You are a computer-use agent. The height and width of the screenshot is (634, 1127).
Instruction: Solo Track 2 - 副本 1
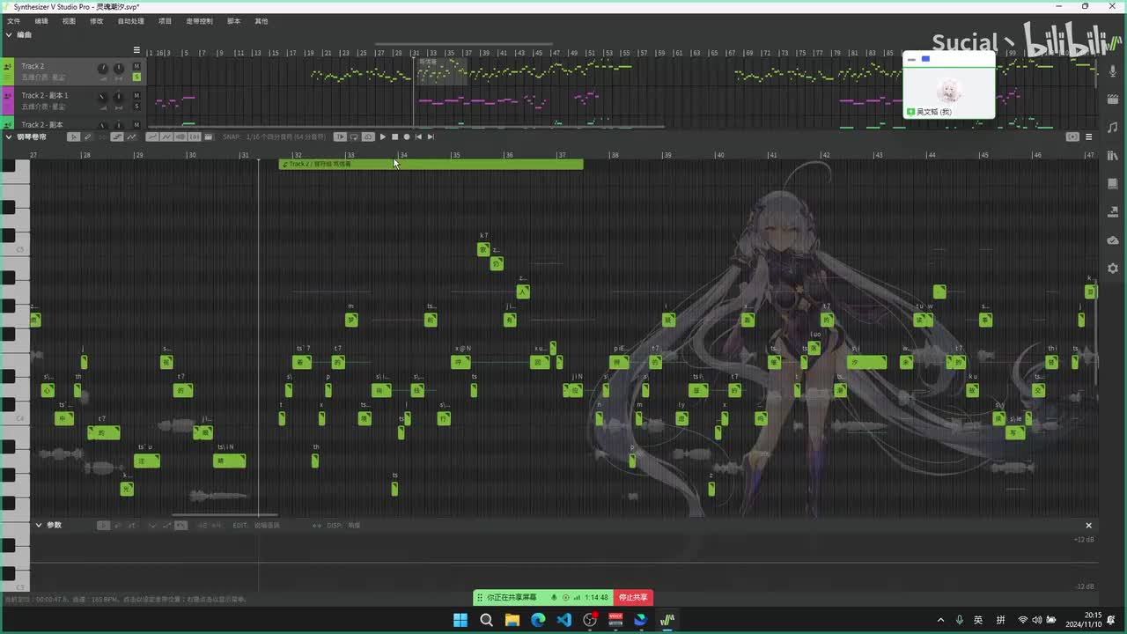pos(136,106)
